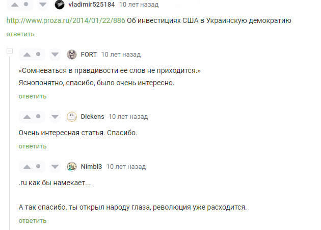Reply to FORT's comment
The width and height of the screenshot is (321, 230).
point(33,96)
